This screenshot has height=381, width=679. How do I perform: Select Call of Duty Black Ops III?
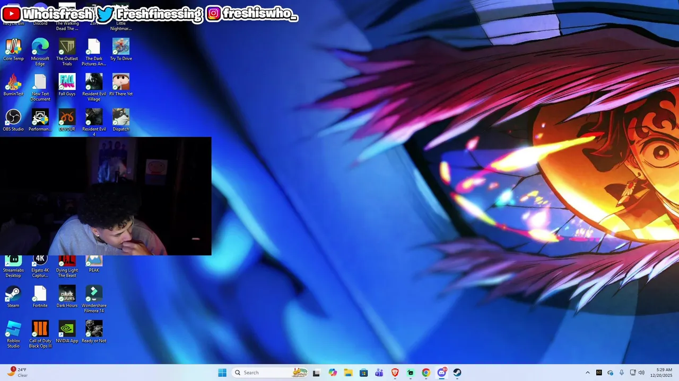tap(40, 334)
